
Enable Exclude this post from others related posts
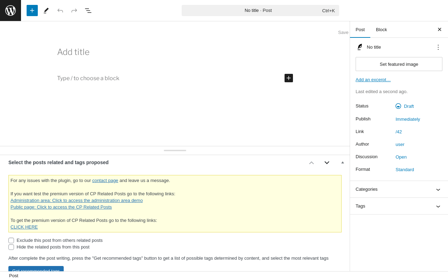pyautogui.click(x=11, y=240)
